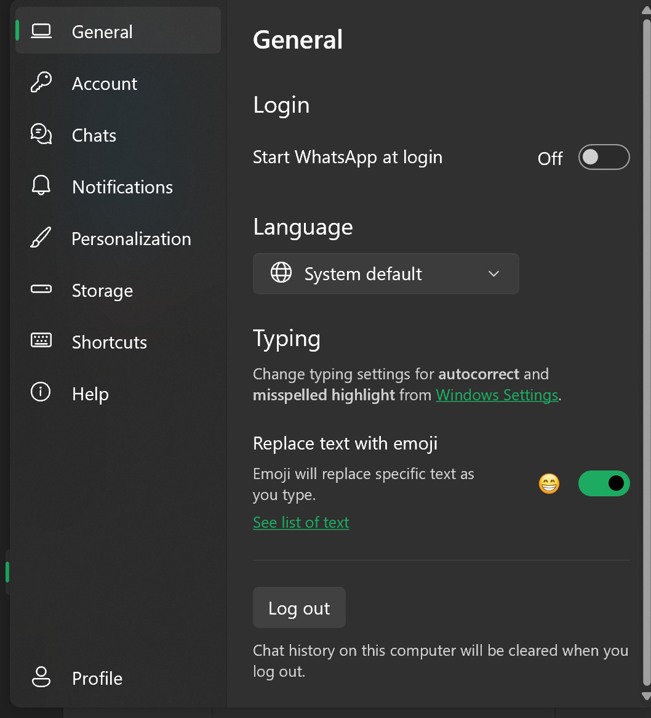The width and height of the screenshot is (651, 718).
Task: Click the Replace text with emoji heading
Action: click(x=345, y=443)
